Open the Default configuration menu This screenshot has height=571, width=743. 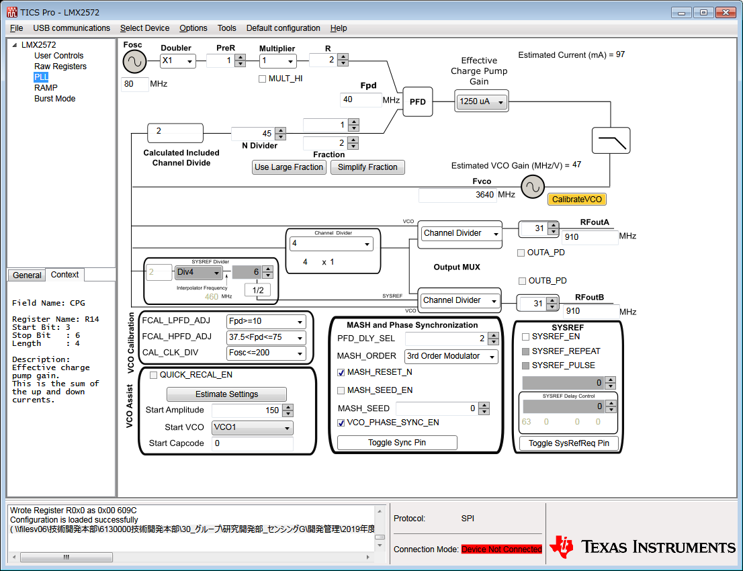283,28
